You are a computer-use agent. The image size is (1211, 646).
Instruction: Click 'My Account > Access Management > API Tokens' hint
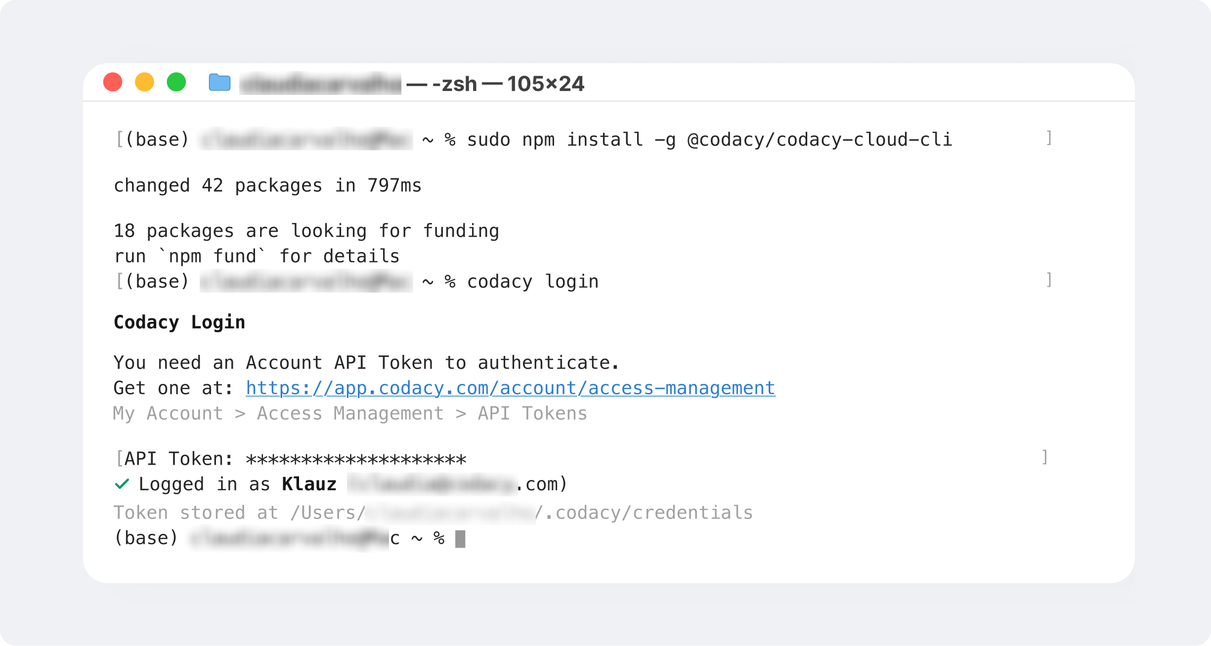click(x=350, y=414)
